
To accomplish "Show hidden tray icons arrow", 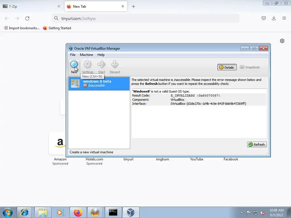I will pyautogui.click(x=242, y=213).
